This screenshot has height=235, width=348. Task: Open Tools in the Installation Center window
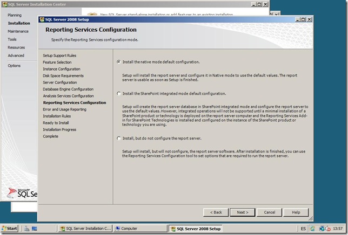click(x=12, y=39)
